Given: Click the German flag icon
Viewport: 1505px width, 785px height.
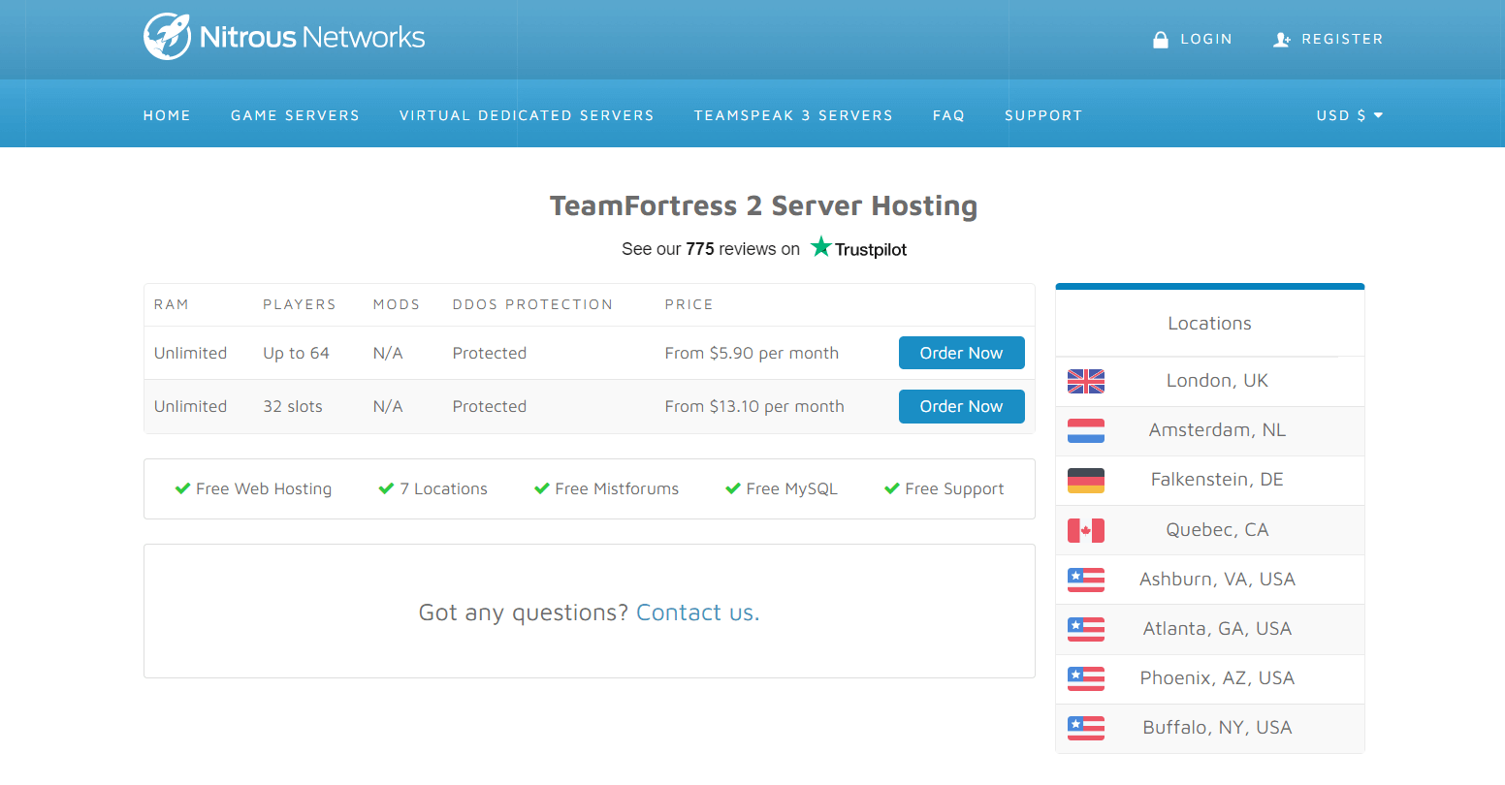Looking at the screenshot, I should (1086, 480).
